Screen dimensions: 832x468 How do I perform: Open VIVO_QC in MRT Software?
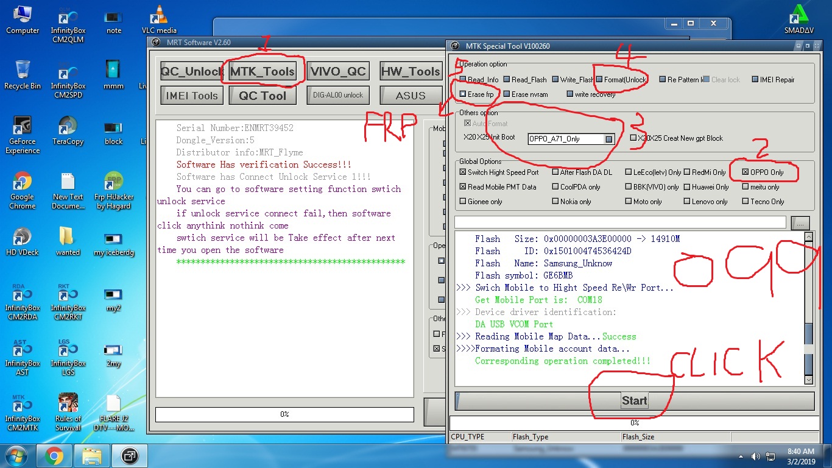click(x=338, y=71)
